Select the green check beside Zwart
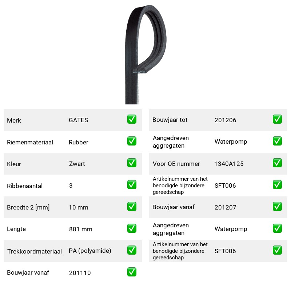This screenshot has height=291, width=291. tap(132, 163)
